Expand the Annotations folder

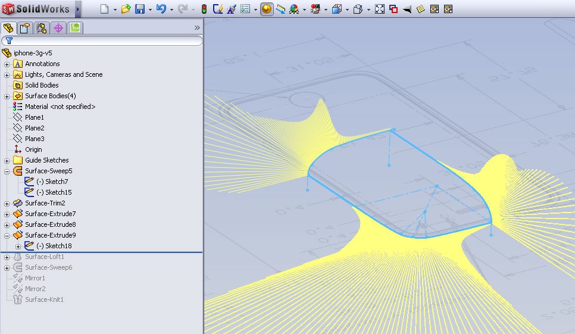click(x=7, y=64)
